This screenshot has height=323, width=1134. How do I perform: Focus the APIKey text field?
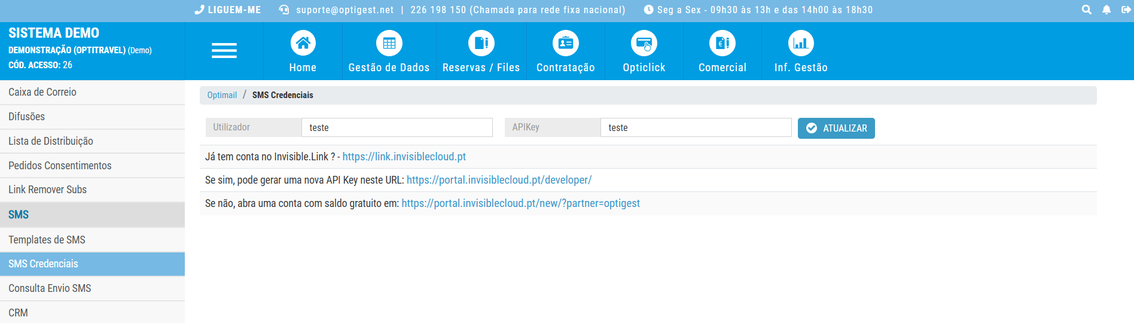[696, 127]
